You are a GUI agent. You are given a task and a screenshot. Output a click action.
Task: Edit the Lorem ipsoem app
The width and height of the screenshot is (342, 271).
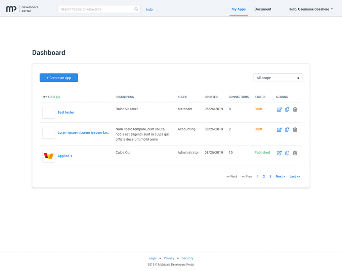(x=279, y=130)
